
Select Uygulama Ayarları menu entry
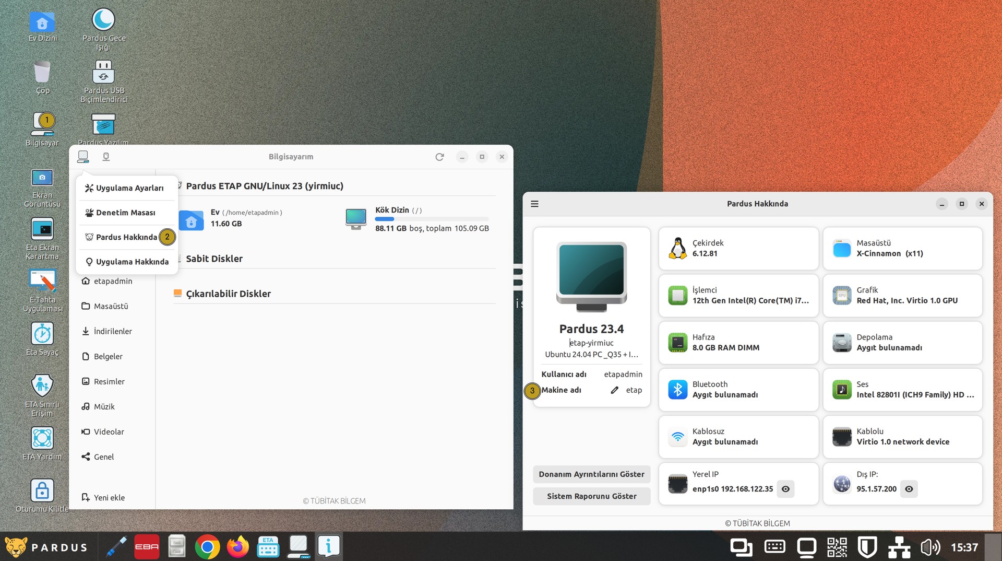pyautogui.click(x=127, y=188)
